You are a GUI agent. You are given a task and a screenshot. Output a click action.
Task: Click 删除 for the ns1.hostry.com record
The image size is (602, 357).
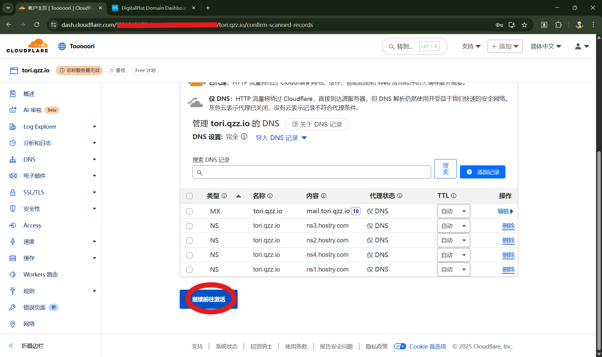tap(508, 270)
